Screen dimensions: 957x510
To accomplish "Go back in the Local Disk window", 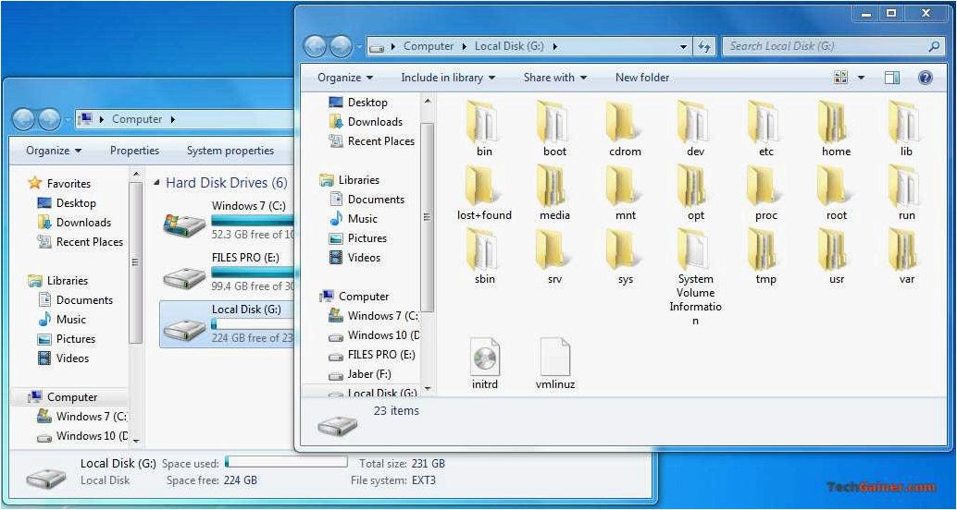I will point(315,46).
